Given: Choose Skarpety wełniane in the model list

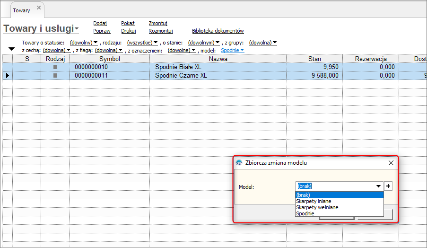Looking at the screenshot, I should (340, 207).
